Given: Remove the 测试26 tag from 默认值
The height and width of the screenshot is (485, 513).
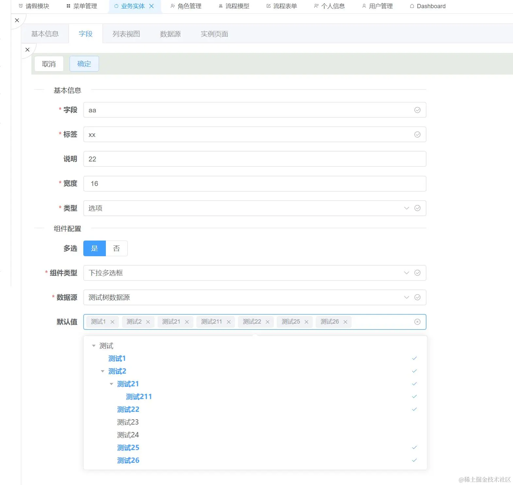Looking at the screenshot, I should (x=345, y=322).
